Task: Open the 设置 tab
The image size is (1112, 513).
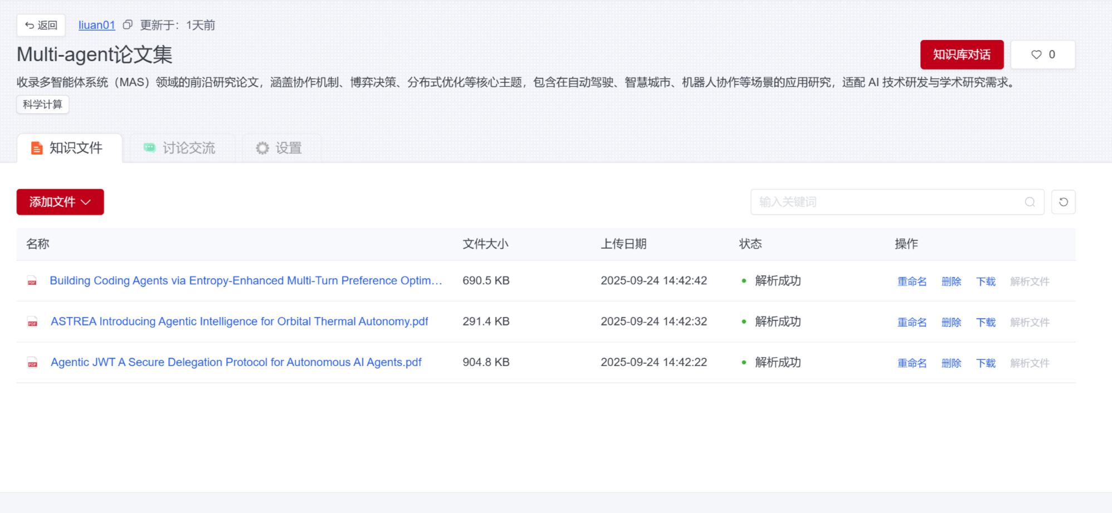Action: click(279, 148)
